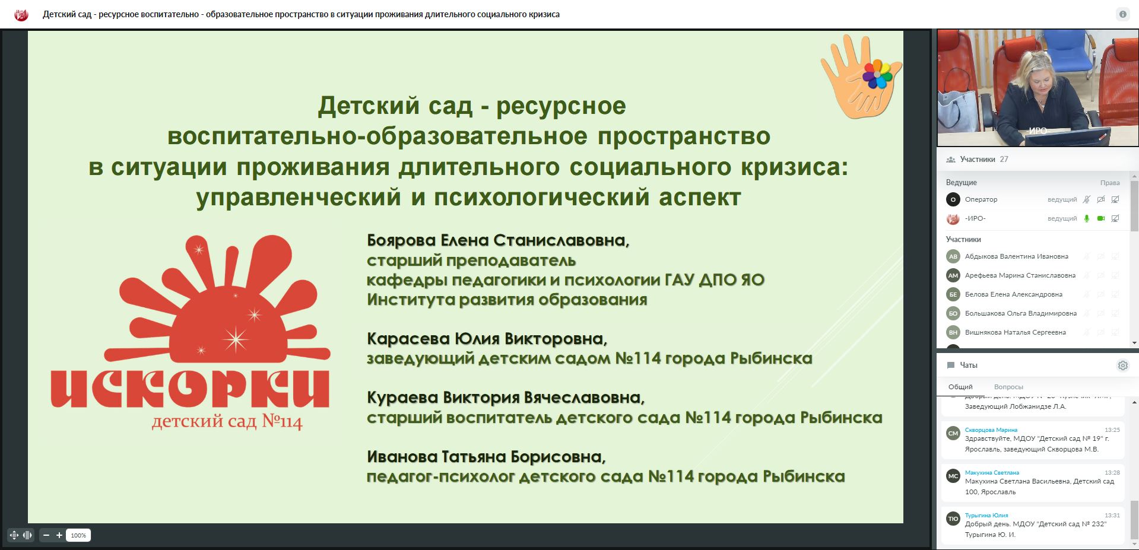Click the presenter video thumbnail
Screen dimensions: 1139x550
pyautogui.click(x=1038, y=88)
